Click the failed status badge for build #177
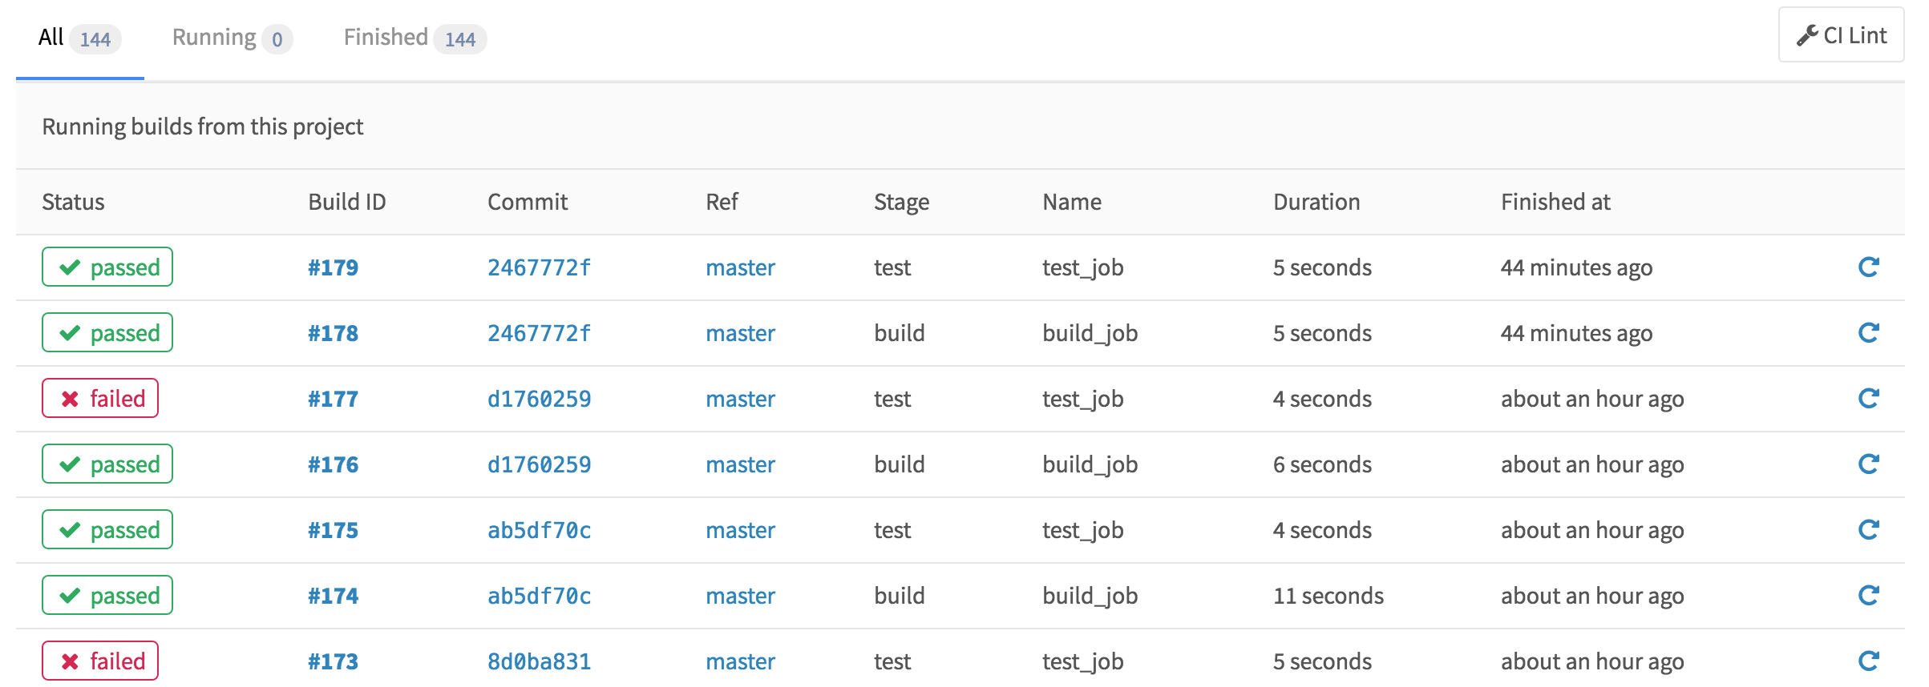The image size is (1929, 687). (x=100, y=399)
